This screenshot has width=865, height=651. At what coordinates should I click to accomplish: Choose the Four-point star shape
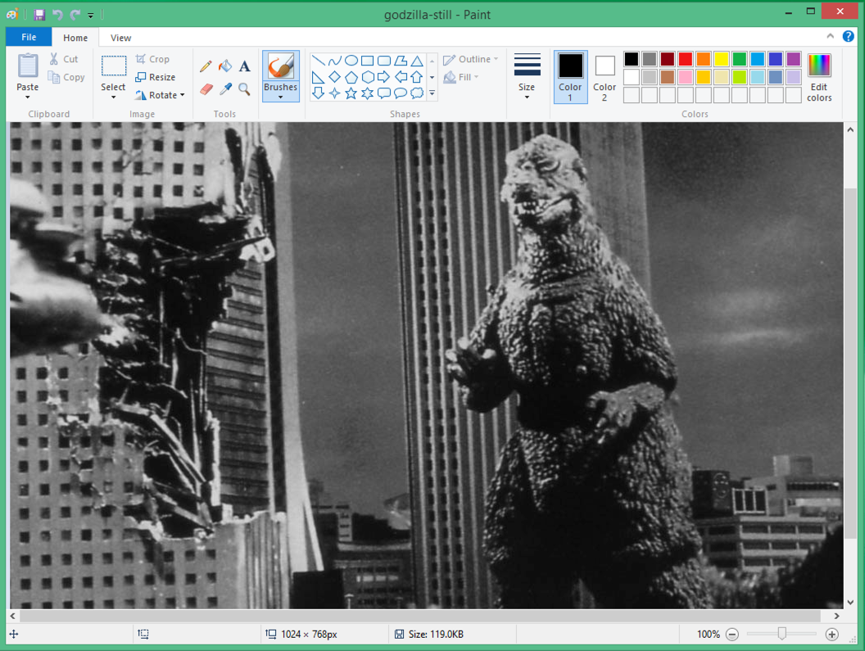335,93
